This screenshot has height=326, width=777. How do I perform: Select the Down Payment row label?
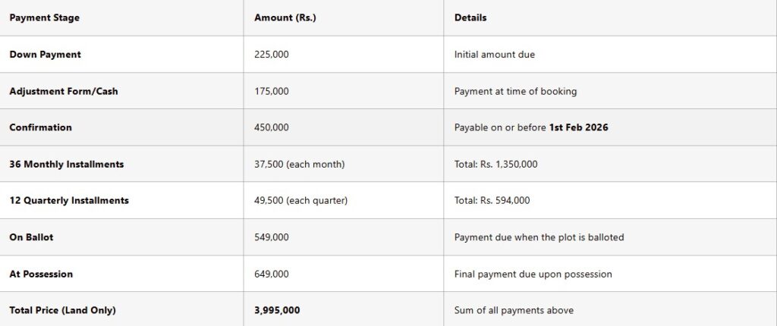(x=45, y=55)
